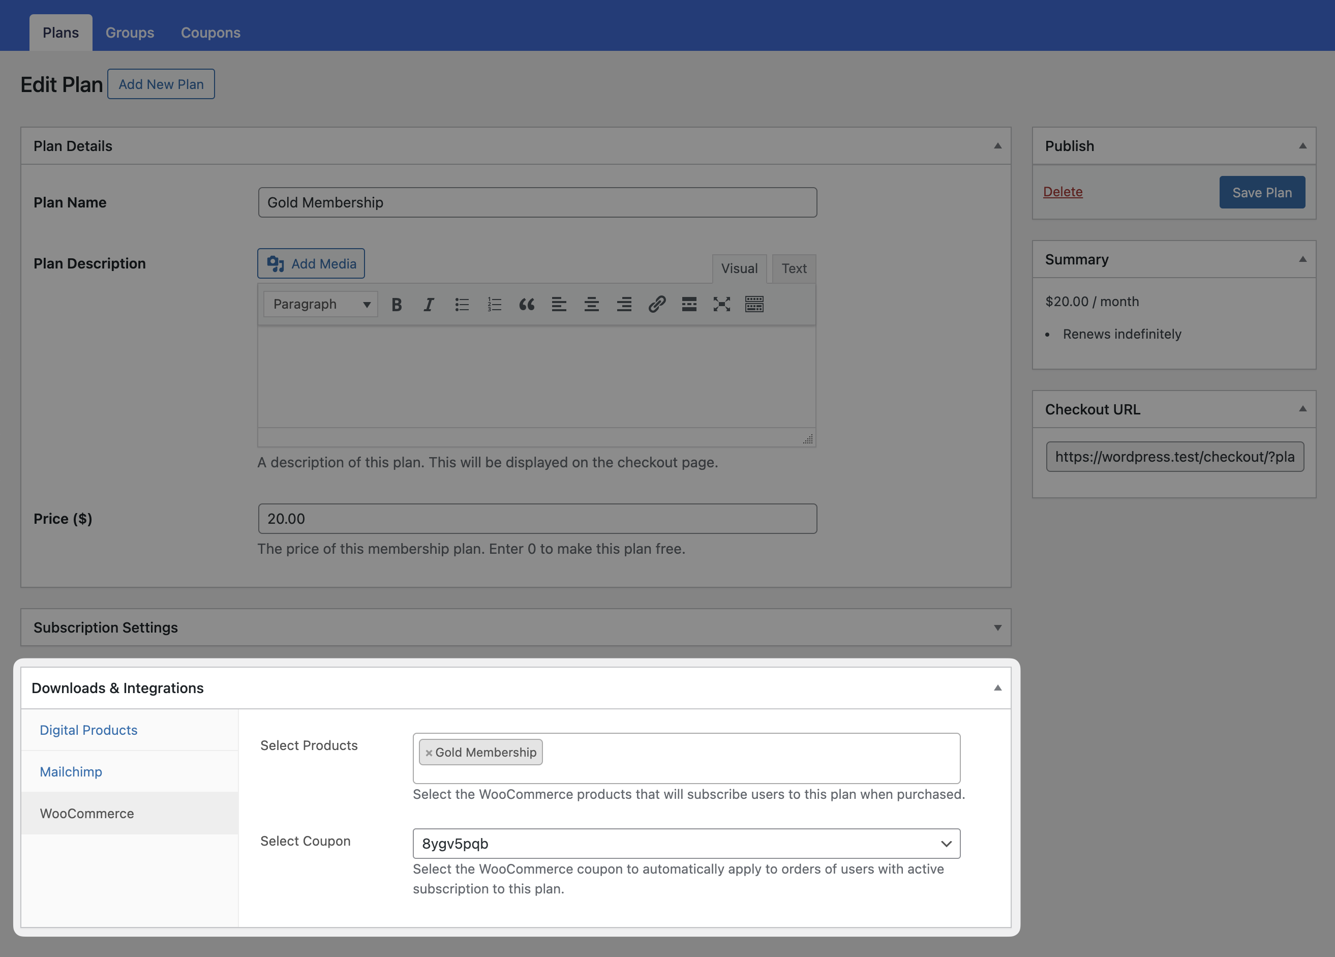Screen dimensions: 1335x957
Task: Align text right in editor
Action: point(624,305)
